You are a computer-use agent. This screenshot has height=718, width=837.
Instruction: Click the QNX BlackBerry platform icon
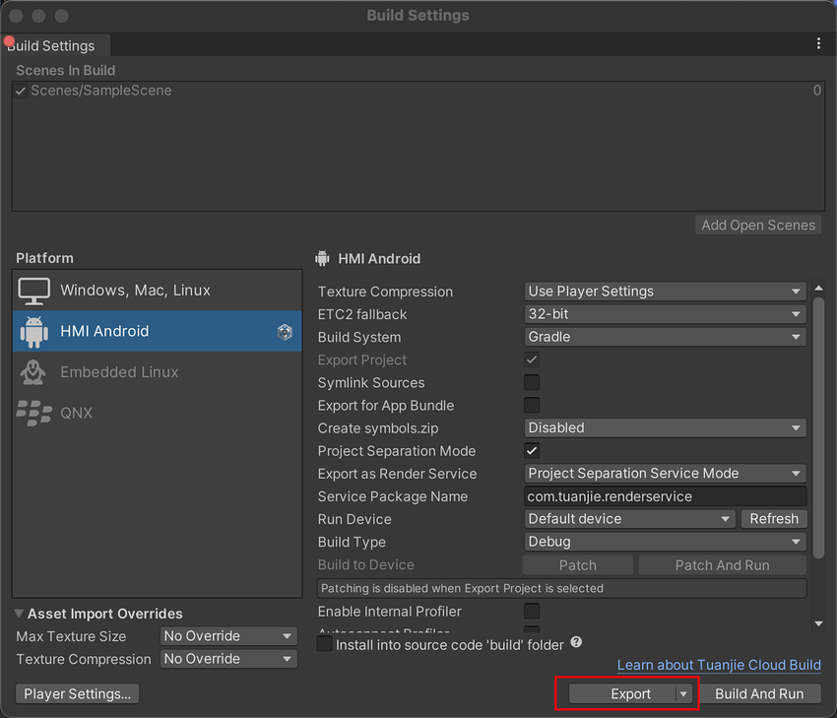pyautogui.click(x=34, y=414)
